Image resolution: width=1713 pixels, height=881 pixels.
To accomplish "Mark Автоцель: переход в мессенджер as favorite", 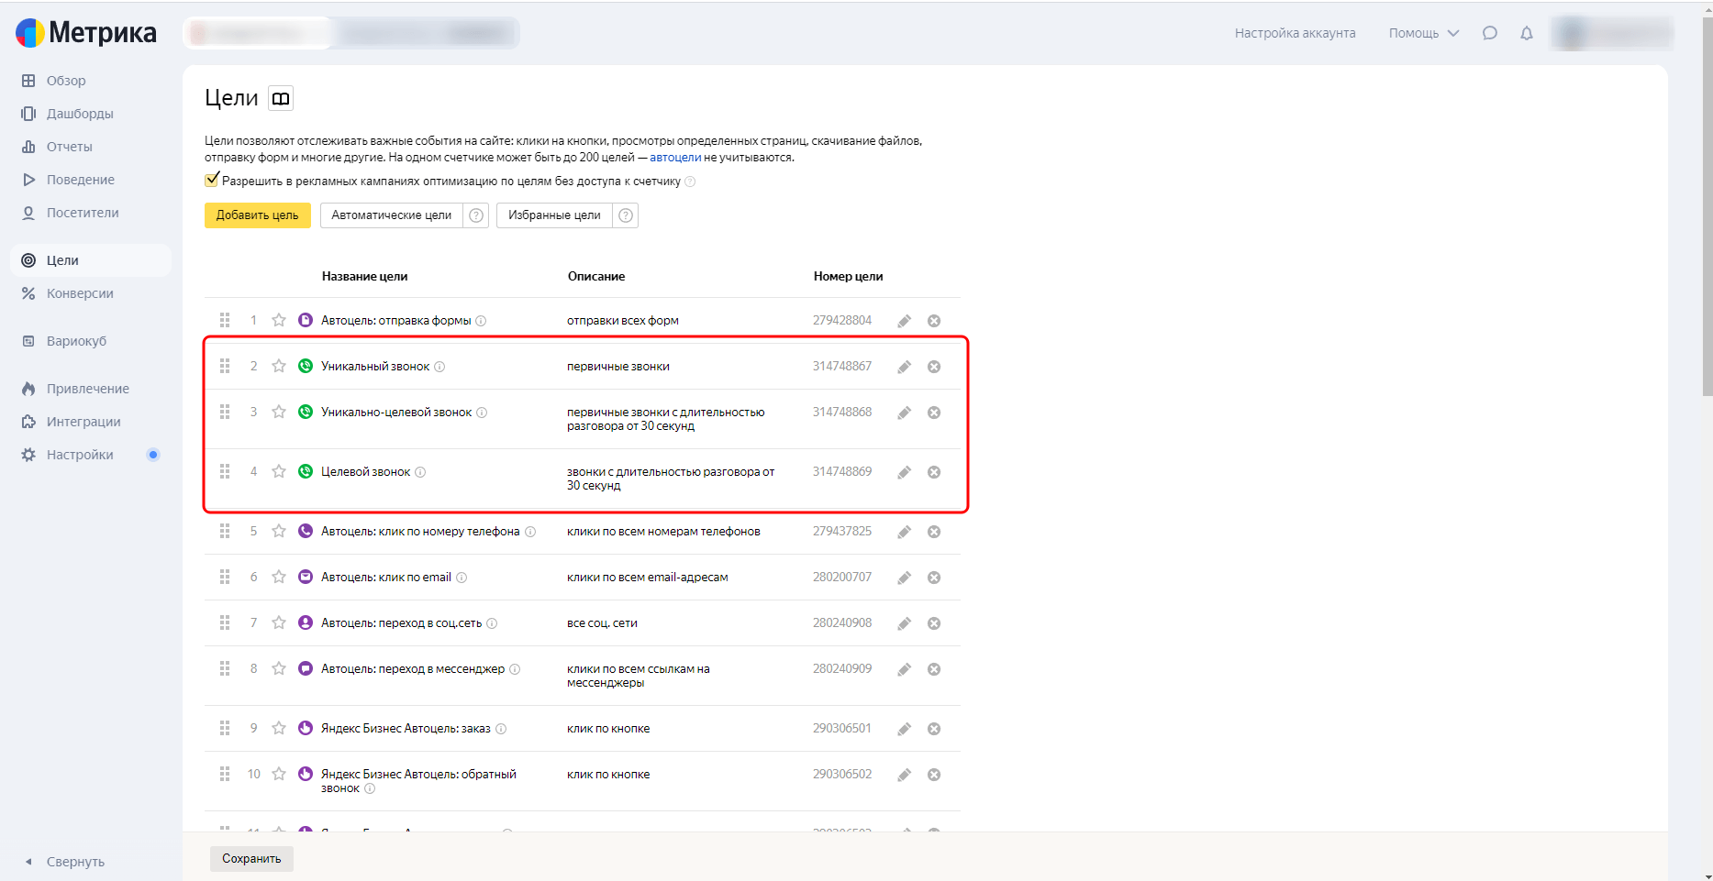I will pos(279,669).
